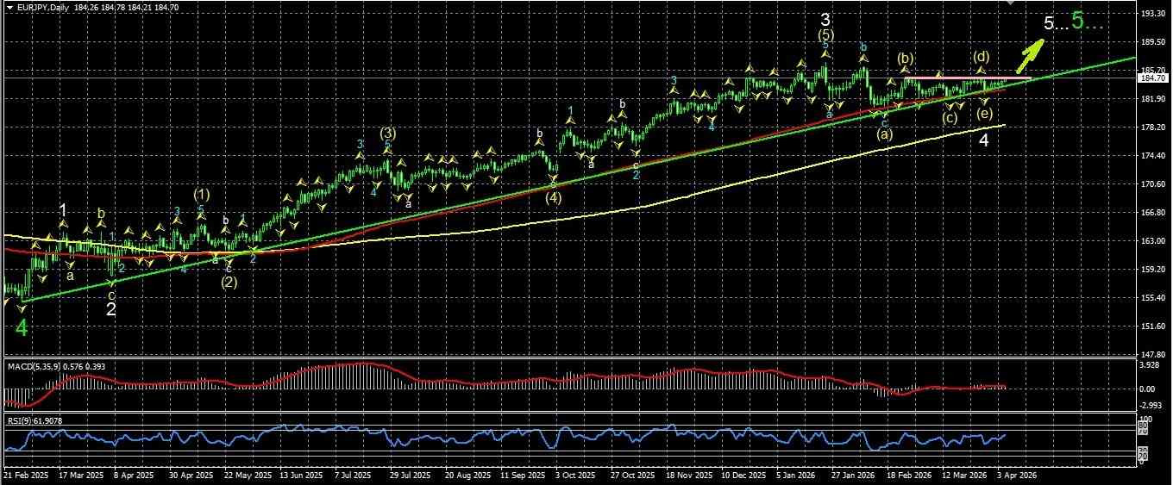
Task: Click the 8 Apr 2025 date label
Action: pos(134,475)
